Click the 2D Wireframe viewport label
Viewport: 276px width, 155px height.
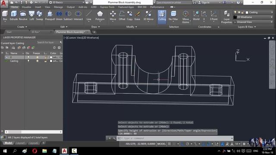tap(91, 37)
